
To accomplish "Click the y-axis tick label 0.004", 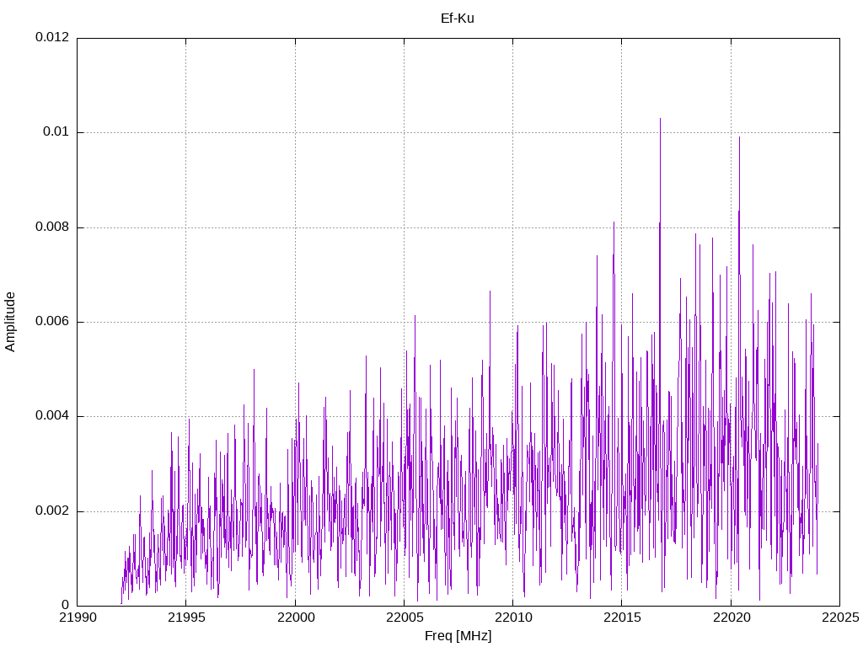I will pos(53,416).
